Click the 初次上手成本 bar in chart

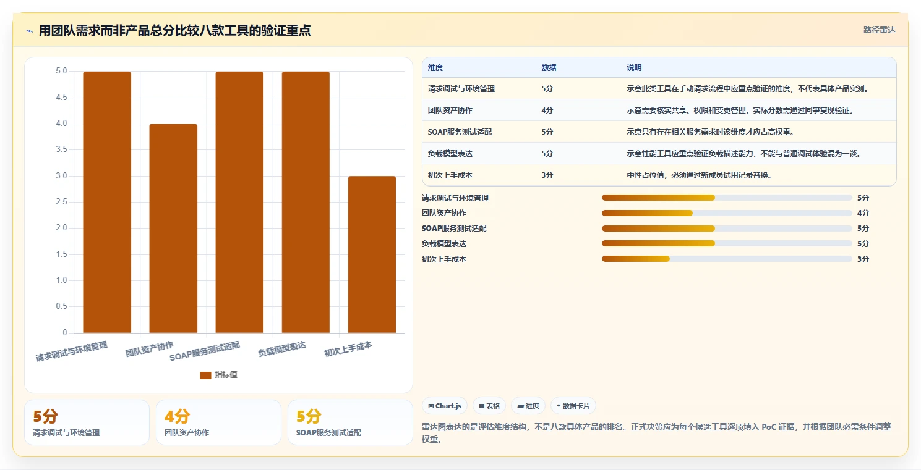tap(372, 254)
